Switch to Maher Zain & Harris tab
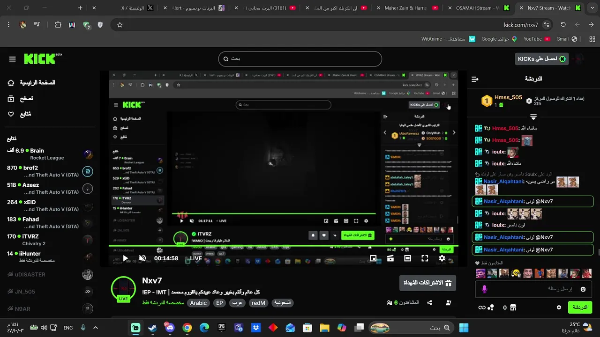 [x=408, y=8]
